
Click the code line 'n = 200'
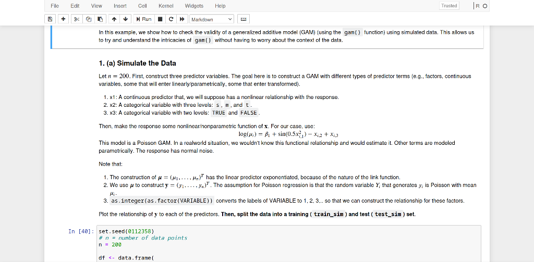[x=110, y=245]
